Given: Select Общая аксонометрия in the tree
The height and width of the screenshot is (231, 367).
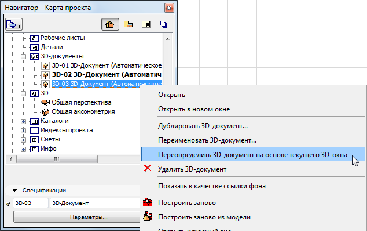Looking at the screenshot, I should click(x=83, y=112).
